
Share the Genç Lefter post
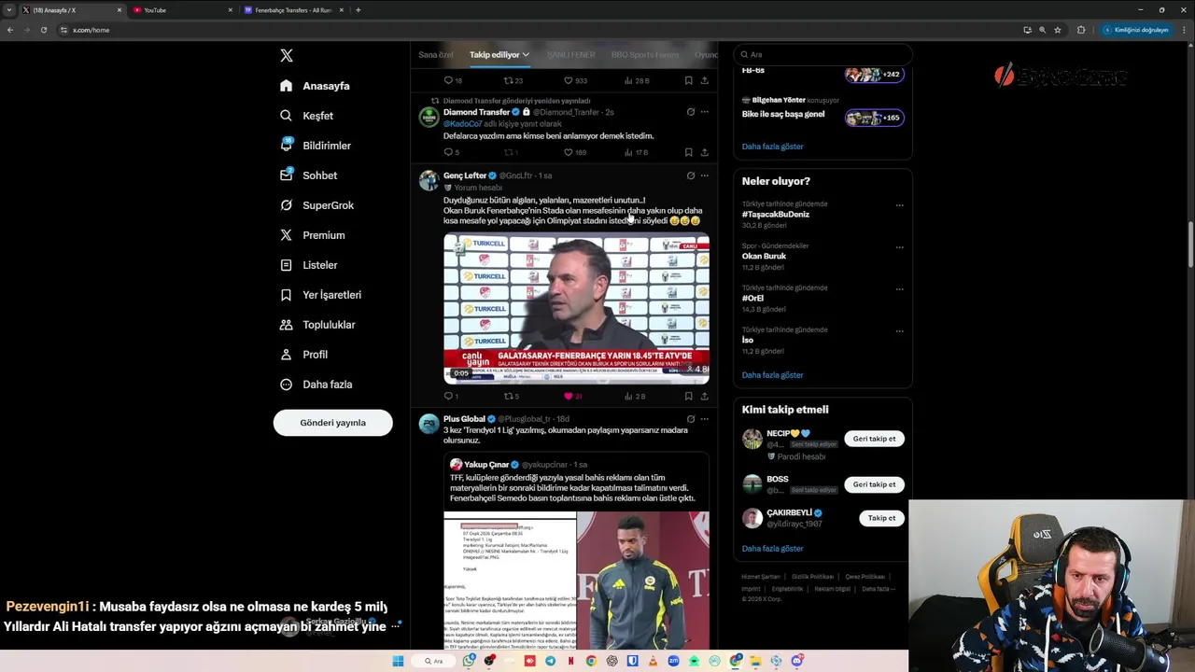point(704,396)
